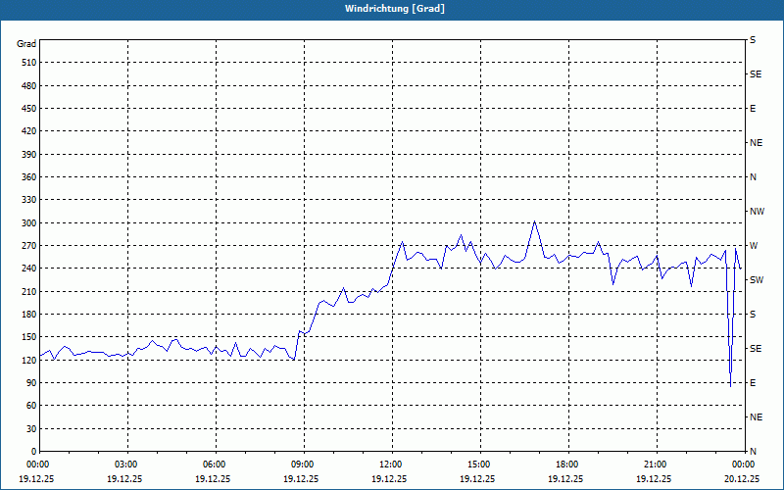Viewport: 784px width, 490px height.
Task: Select the 150 y-axis value label
Action: click(x=29, y=337)
